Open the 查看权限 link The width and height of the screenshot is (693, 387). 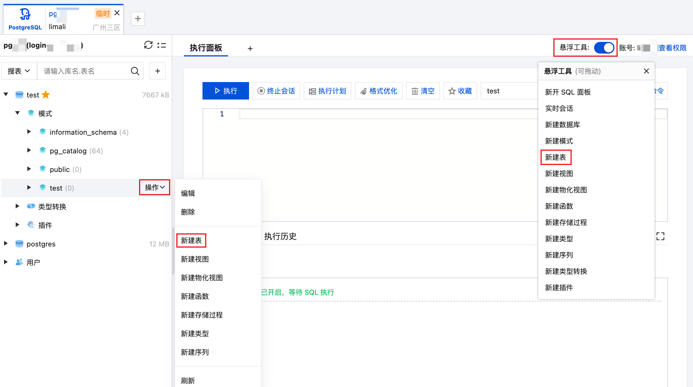coord(672,48)
